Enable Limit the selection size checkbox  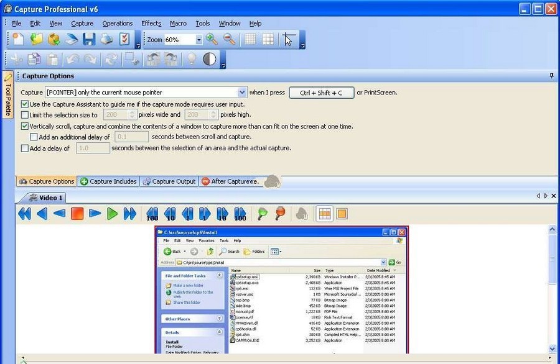pos(25,115)
